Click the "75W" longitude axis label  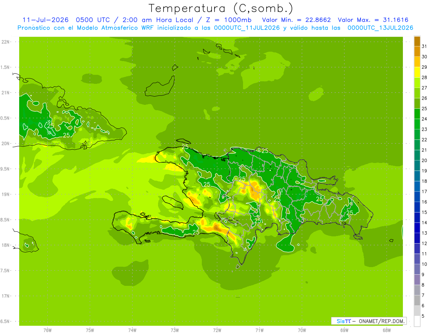point(90,330)
